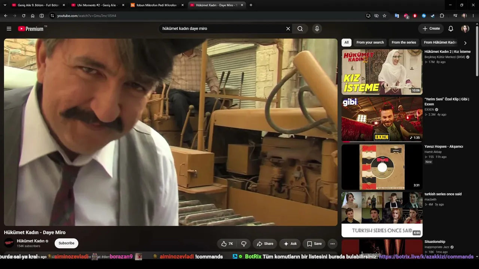Start voice search with the microphone
This screenshot has height=269, width=479.
(317, 28)
